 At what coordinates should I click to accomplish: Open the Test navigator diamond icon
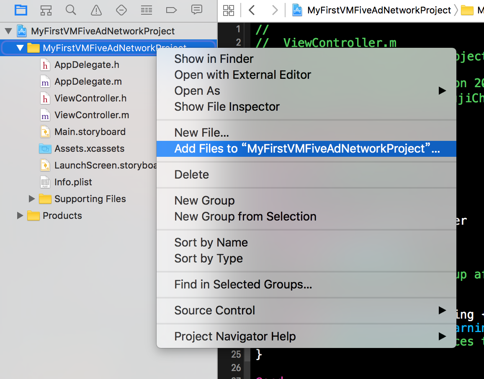coord(121,10)
